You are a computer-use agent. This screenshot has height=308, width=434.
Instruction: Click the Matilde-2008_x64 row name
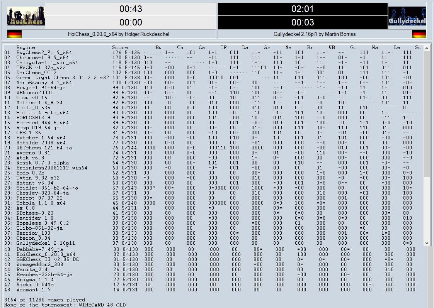41,143
